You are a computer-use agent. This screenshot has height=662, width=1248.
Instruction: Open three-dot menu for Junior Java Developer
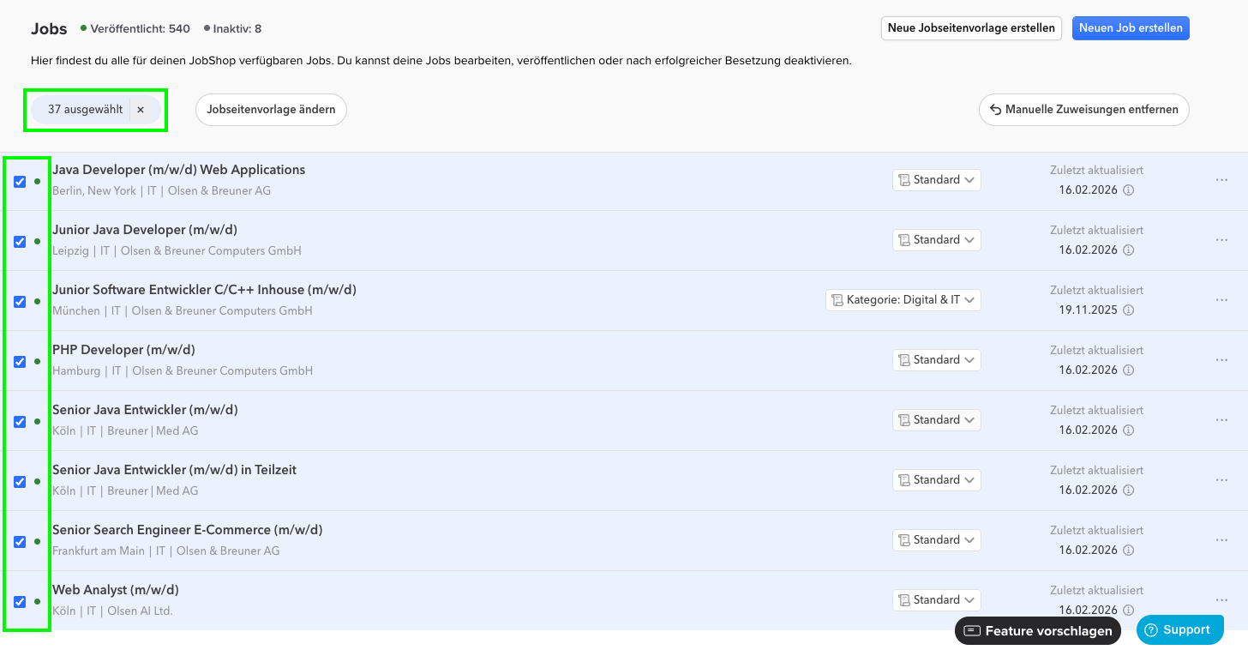tap(1221, 240)
